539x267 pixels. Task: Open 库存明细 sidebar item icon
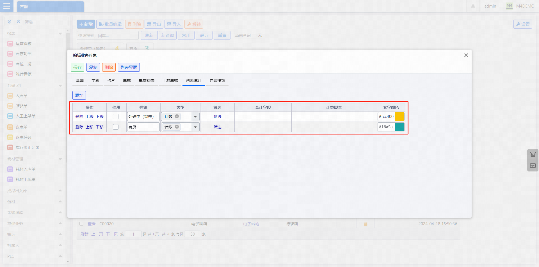tap(10, 54)
